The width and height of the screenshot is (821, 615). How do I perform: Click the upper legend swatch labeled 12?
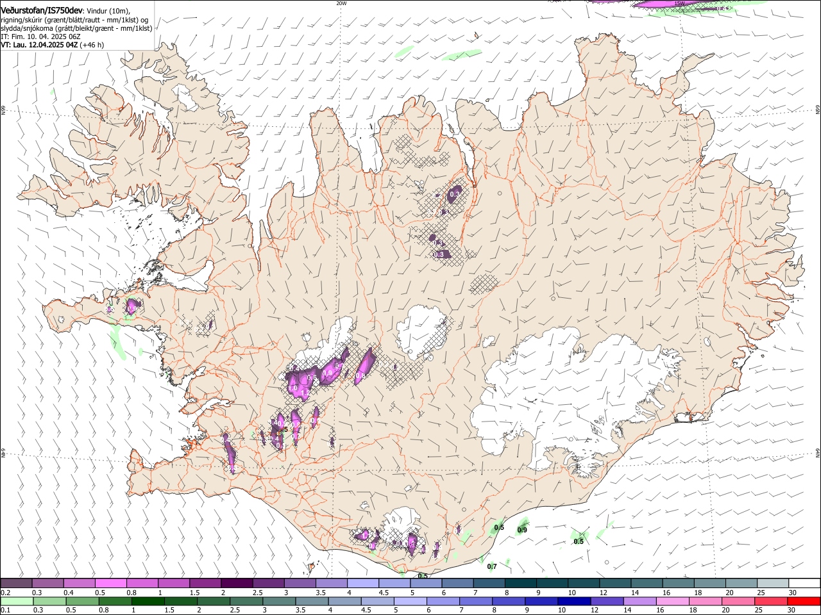616,583
